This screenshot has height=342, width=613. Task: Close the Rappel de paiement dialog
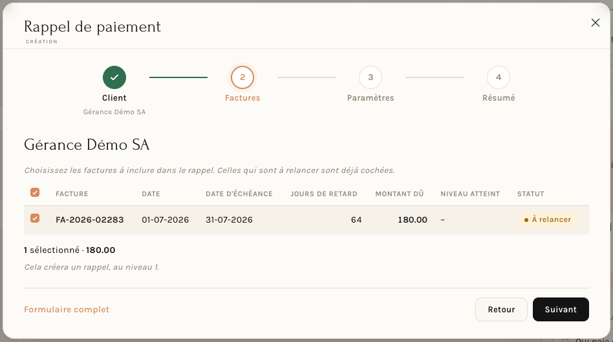[595, 23]
